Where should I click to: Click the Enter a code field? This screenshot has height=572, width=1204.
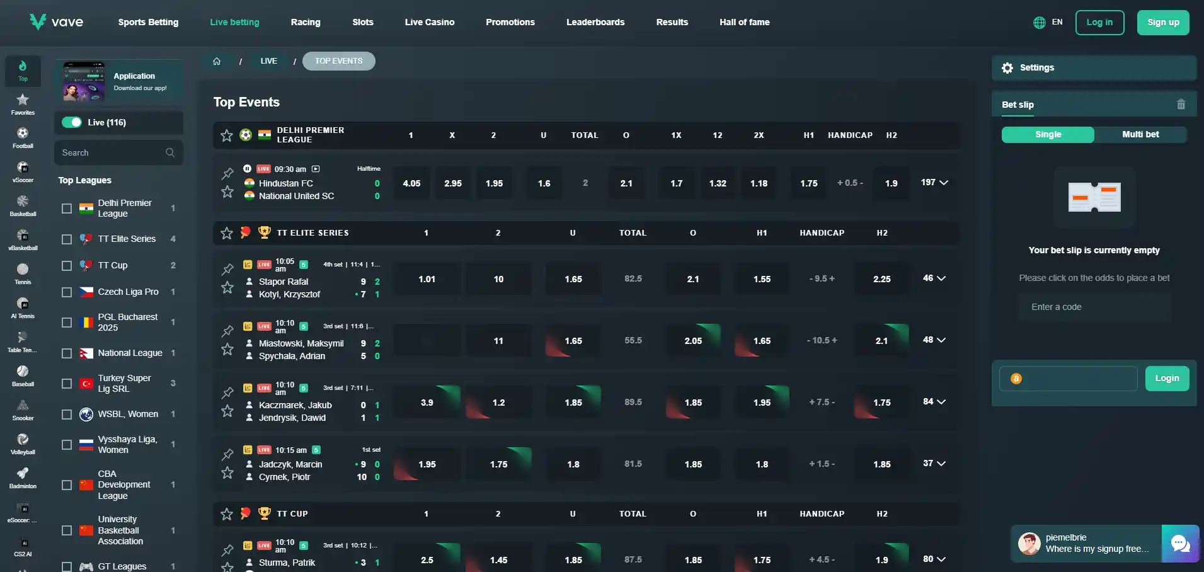coord(1094,307)
